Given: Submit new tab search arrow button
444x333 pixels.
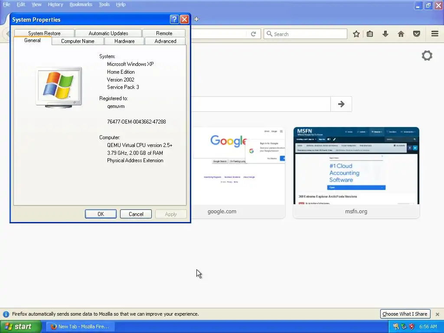Looking at the screenshot, I should tap(341, 104).
